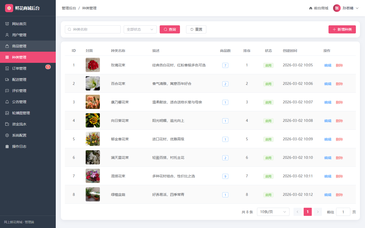Expand the 全部状态 status filter dropdown
Screen dimensions: 365x228
(x=140, y=29)
